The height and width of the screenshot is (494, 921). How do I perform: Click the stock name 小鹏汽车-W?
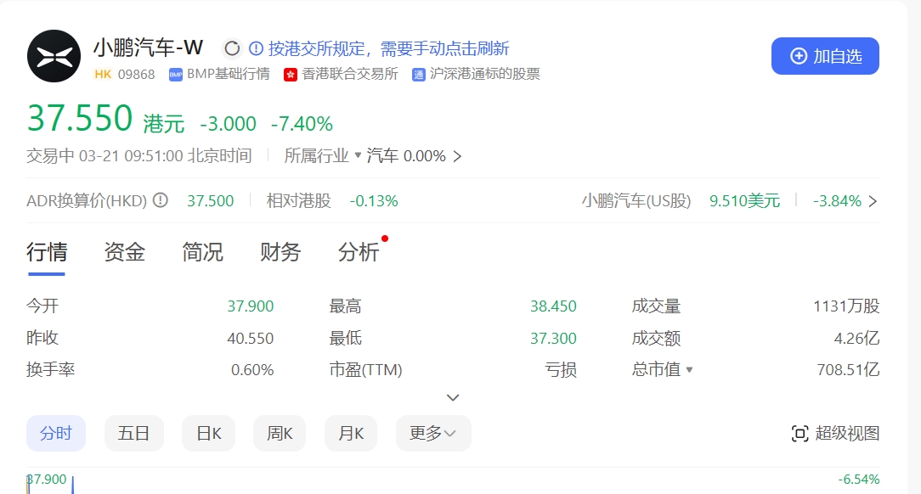coord(149,48)
